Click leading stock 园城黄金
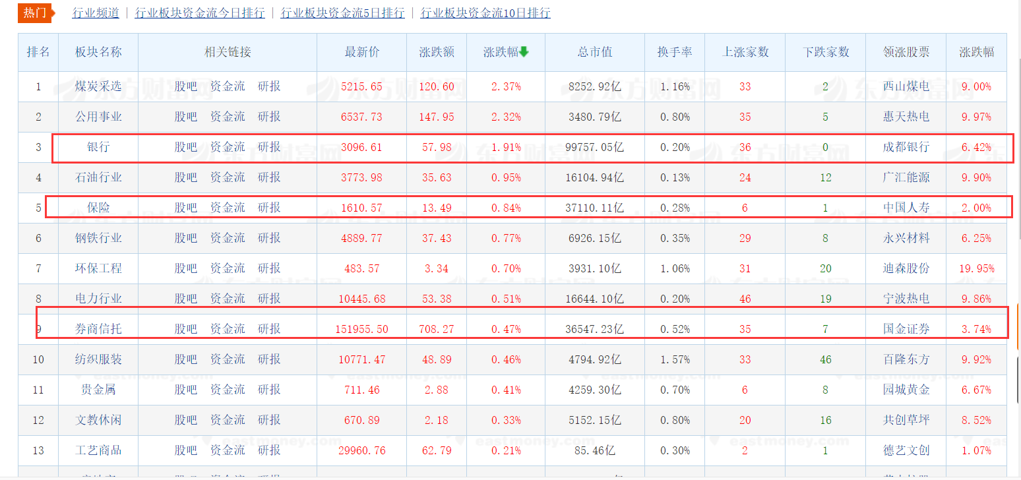 906,390
